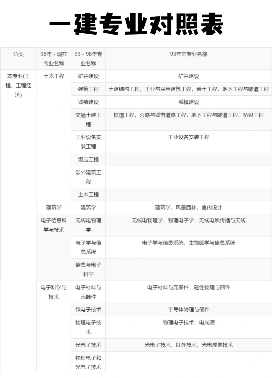272x378 pixels.
Task: Click the 交通土建工程 cell
Action: pos(88,119)
